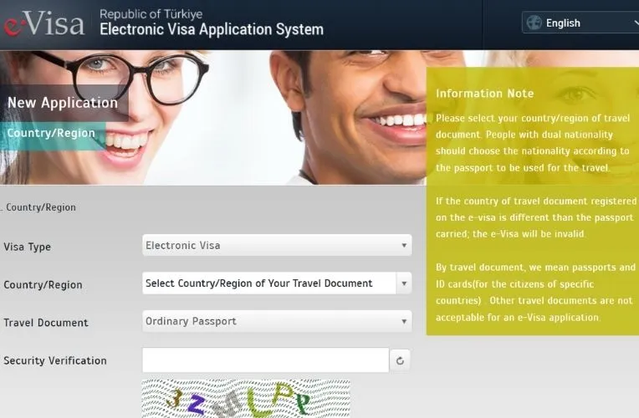The width and height of the screenshot is (639, 418).
Task: Click the Visa Type field label
Action: coord(28,247)
